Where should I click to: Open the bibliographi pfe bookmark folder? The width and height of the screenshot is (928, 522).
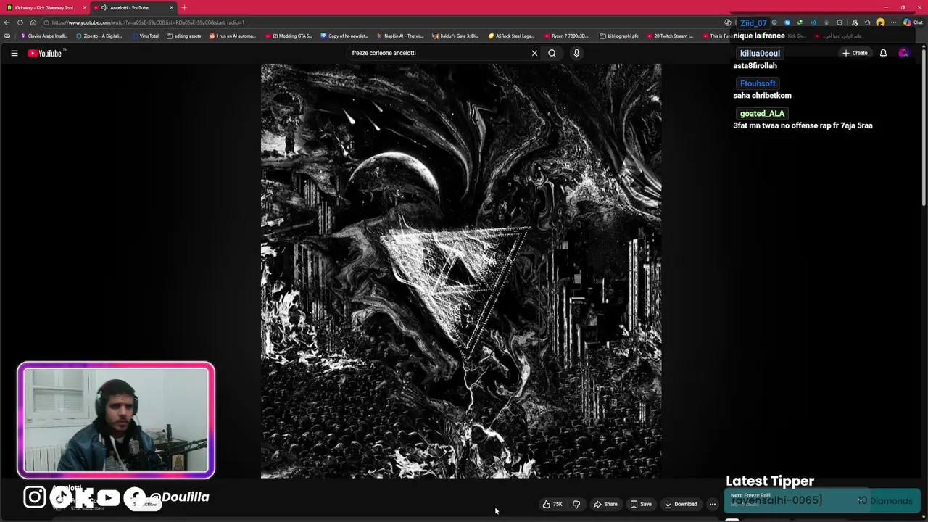620,36
